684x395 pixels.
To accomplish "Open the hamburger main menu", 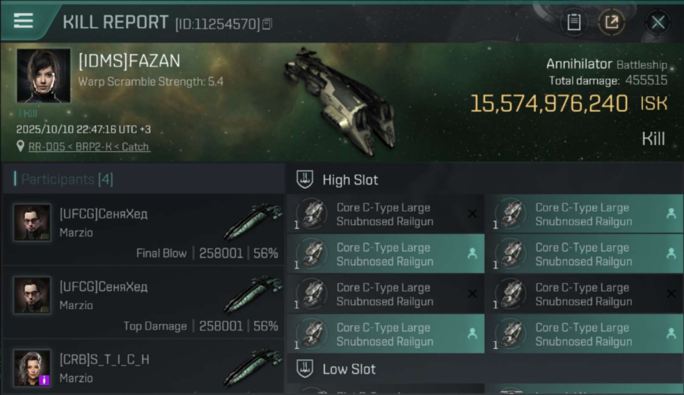I will coord(24,21).
